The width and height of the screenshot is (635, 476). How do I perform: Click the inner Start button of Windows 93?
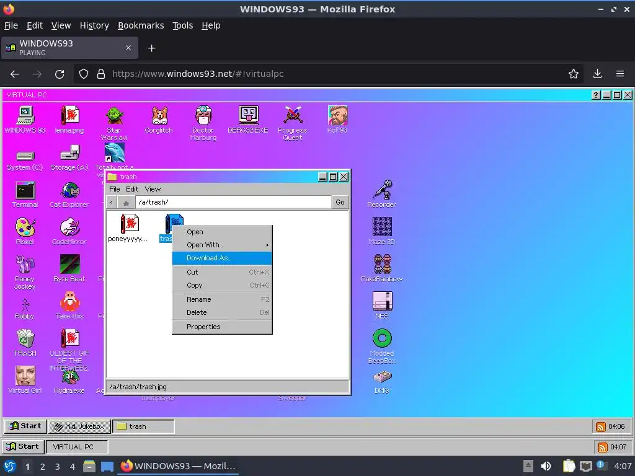point(25,426)
